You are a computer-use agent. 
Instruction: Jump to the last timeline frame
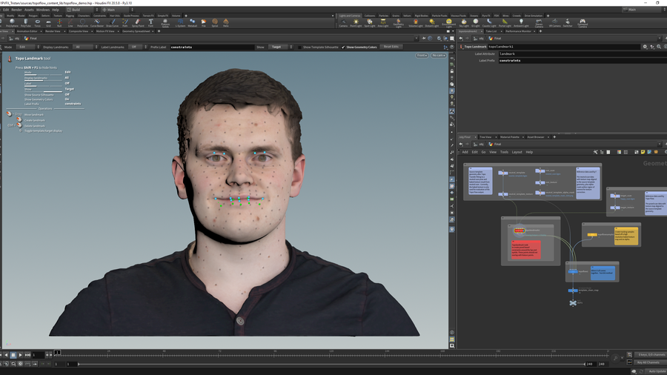(x=27, y=354)
